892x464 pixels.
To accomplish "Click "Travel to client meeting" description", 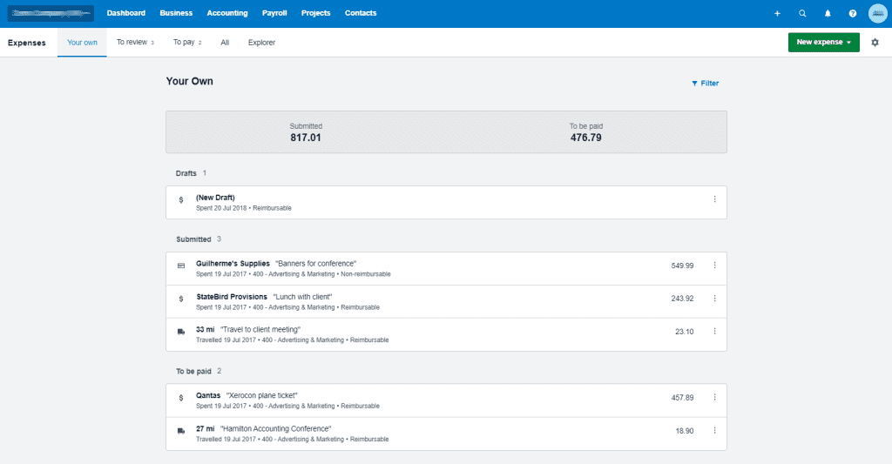I will click(x=260, y=329).
